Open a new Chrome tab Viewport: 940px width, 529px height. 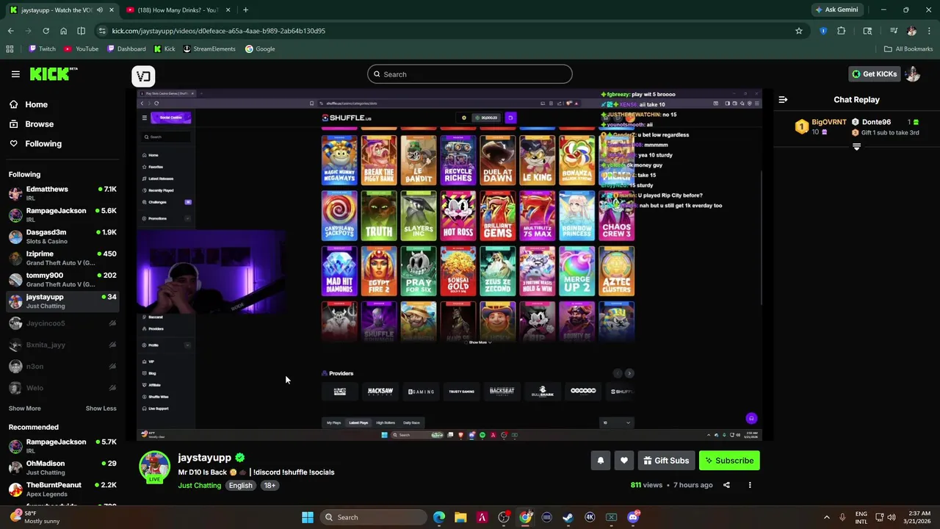click(x=245, y=10)
